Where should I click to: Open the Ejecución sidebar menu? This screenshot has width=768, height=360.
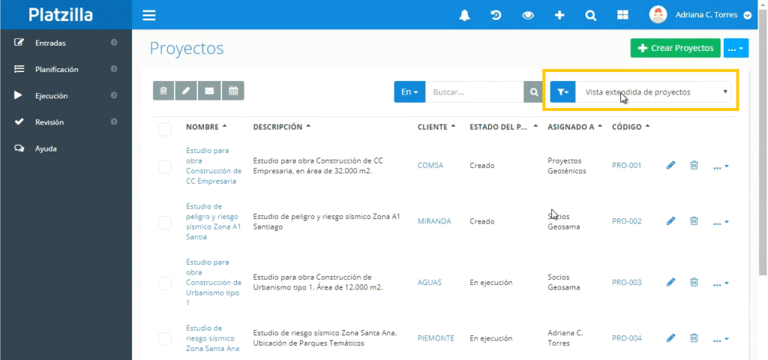pyautogui.click(x=66, y=96)
